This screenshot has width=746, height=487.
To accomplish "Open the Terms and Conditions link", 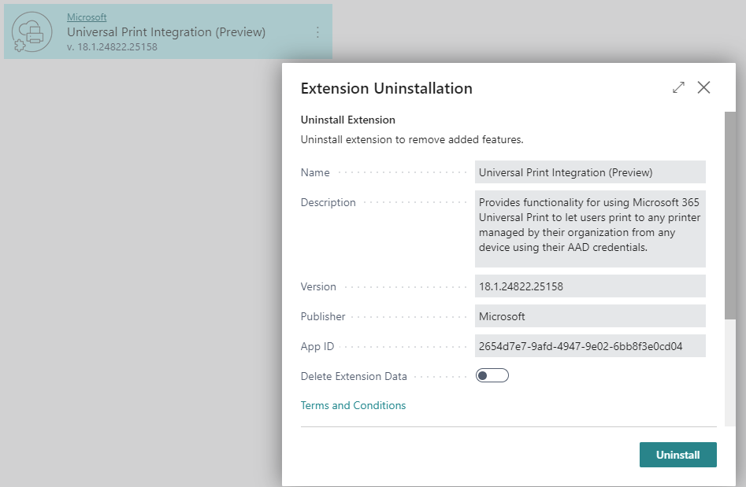I will [353, 405].
